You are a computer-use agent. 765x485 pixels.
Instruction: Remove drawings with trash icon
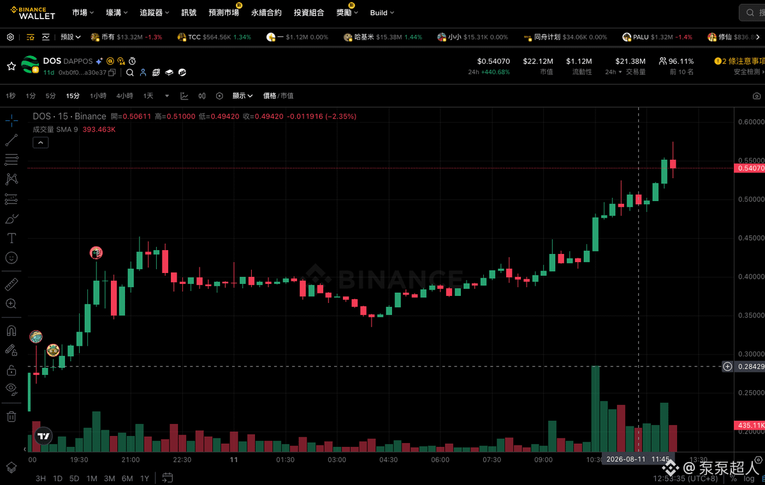pyautogui.click(x=11, y=416)
